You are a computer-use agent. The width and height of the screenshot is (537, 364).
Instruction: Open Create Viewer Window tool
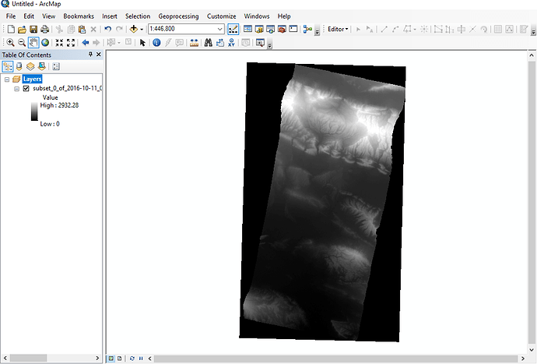pyautogui.click(x=260, y=43)
